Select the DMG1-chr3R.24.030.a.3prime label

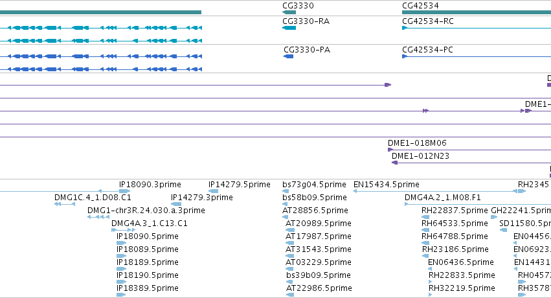pos(146,211)
